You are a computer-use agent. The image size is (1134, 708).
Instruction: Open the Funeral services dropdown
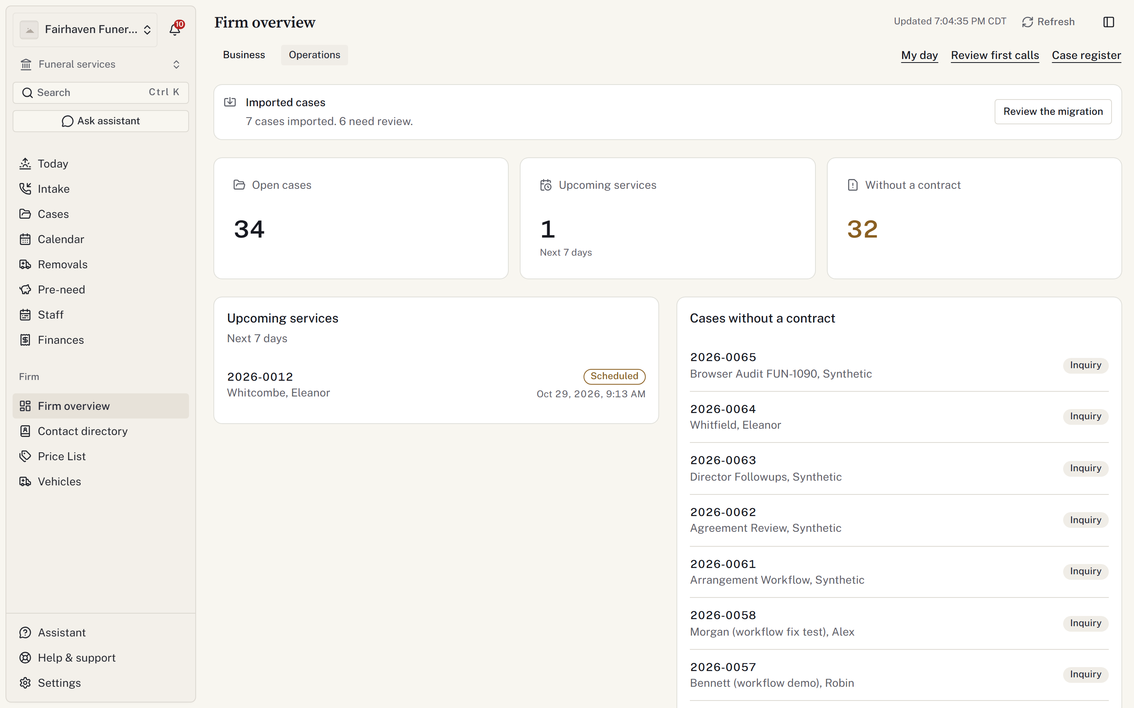(x=101, y=64)
